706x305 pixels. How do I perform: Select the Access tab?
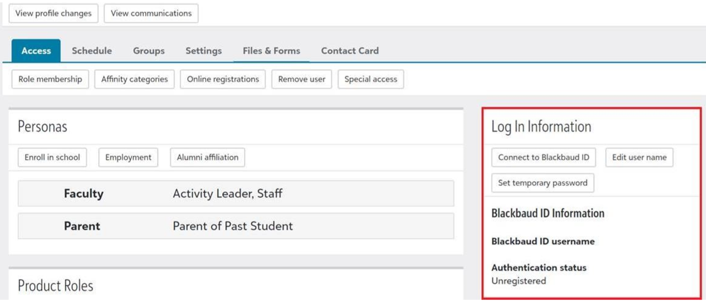click(x=36, y=51)
